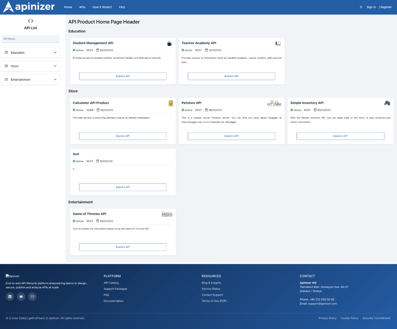Screen dimensions: 397x329
Task: Click the Petstore API logo image
Action: (x=274, y=103)
